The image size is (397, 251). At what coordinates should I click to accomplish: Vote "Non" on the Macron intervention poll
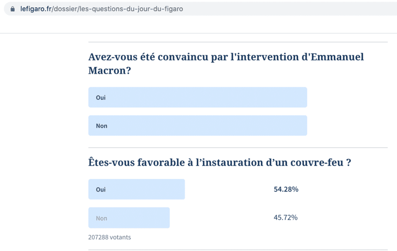(197, 126)
